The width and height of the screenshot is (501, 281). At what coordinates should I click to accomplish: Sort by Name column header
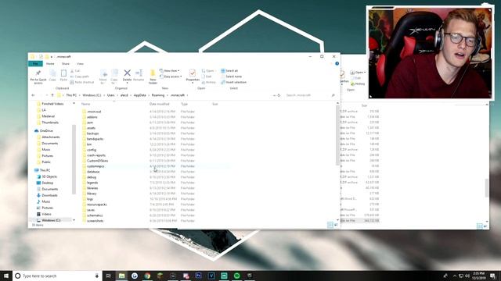point(85,104)
